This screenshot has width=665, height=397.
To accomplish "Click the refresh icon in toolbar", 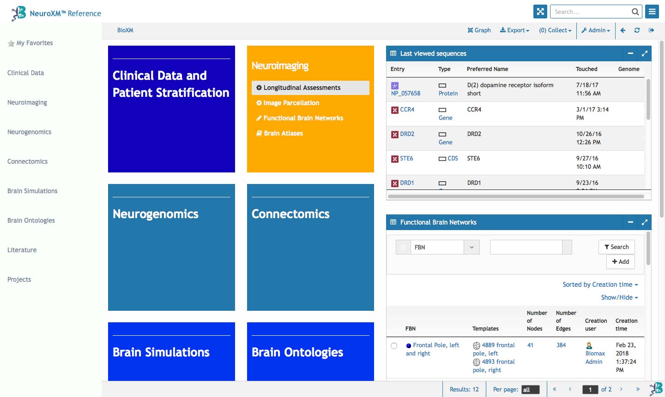I will pos(637,30).
